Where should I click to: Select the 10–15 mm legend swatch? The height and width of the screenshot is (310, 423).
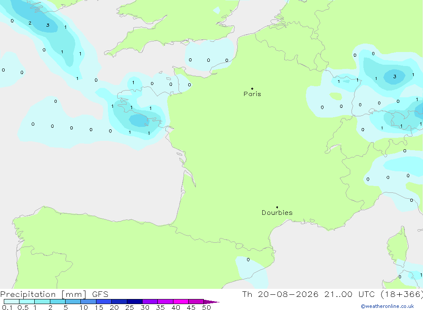[88, 302]
